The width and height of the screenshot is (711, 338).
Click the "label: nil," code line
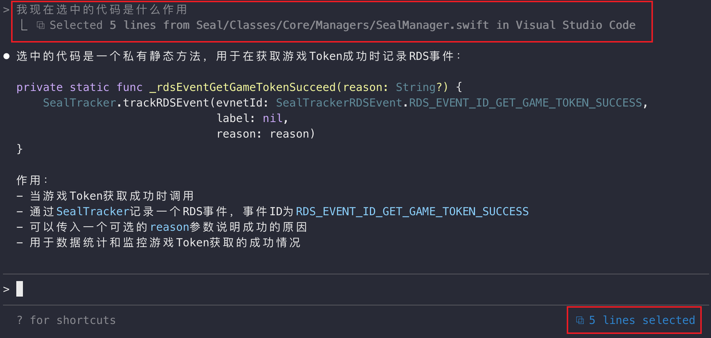tap(253, 118)
